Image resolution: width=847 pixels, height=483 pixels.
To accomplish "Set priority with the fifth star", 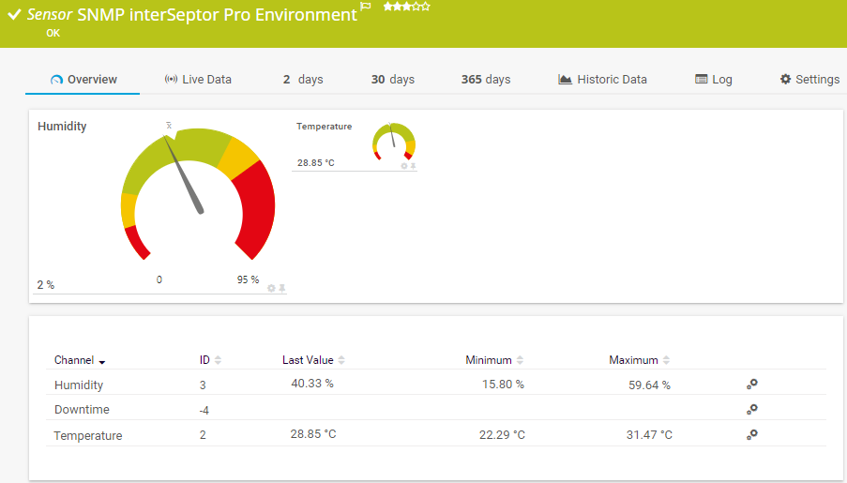I will click(x=427, y=7).
